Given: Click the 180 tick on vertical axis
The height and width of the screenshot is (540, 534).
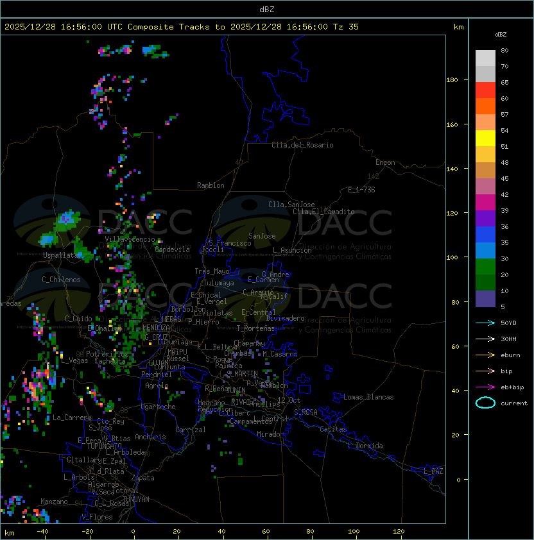Looking at the screenshot, I should point(452,80).
